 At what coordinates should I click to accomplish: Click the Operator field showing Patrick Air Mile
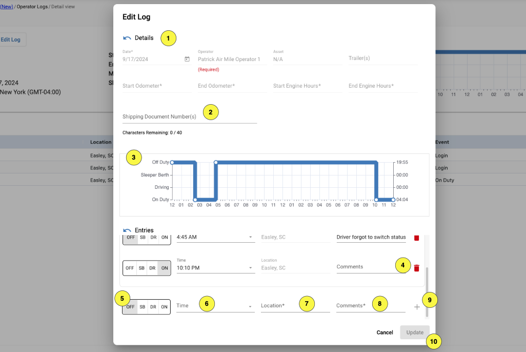[x=232, y=59]
